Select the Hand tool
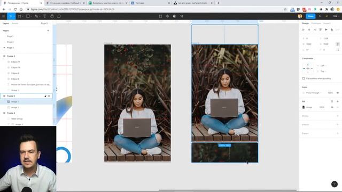The height and width of the screenshot is (192, 342). [52, 16]
